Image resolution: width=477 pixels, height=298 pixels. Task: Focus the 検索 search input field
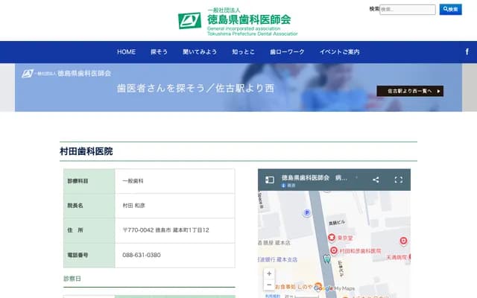(408, 10)
